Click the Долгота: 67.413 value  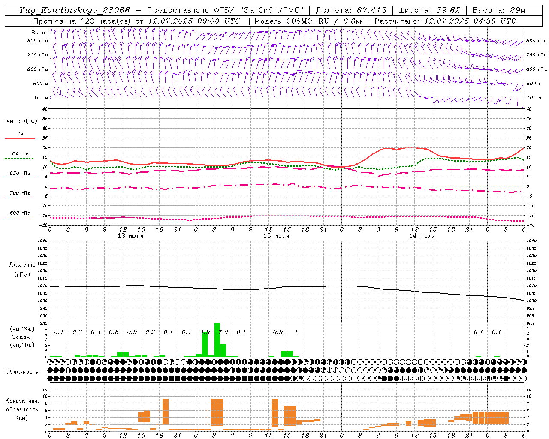tap(351, 10)
